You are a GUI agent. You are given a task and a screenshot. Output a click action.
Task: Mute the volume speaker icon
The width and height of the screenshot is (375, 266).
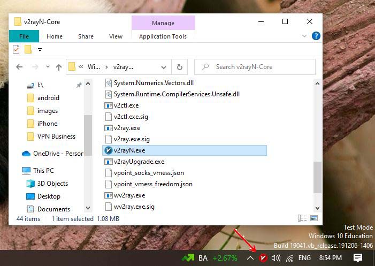[276, 258]
